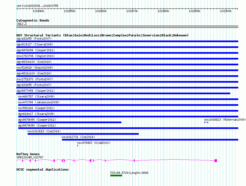This screenshot has height=186, width=246.
Task: Select the green segmental duplication bar
Action: pos(116,176)
